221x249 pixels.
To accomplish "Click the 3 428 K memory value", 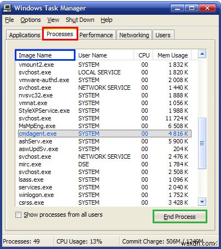I will coord(178,202).
